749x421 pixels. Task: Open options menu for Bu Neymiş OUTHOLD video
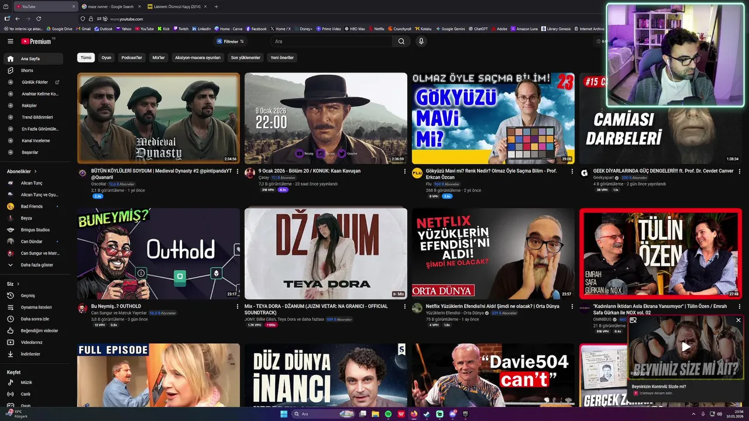click(x=237, y=306)
